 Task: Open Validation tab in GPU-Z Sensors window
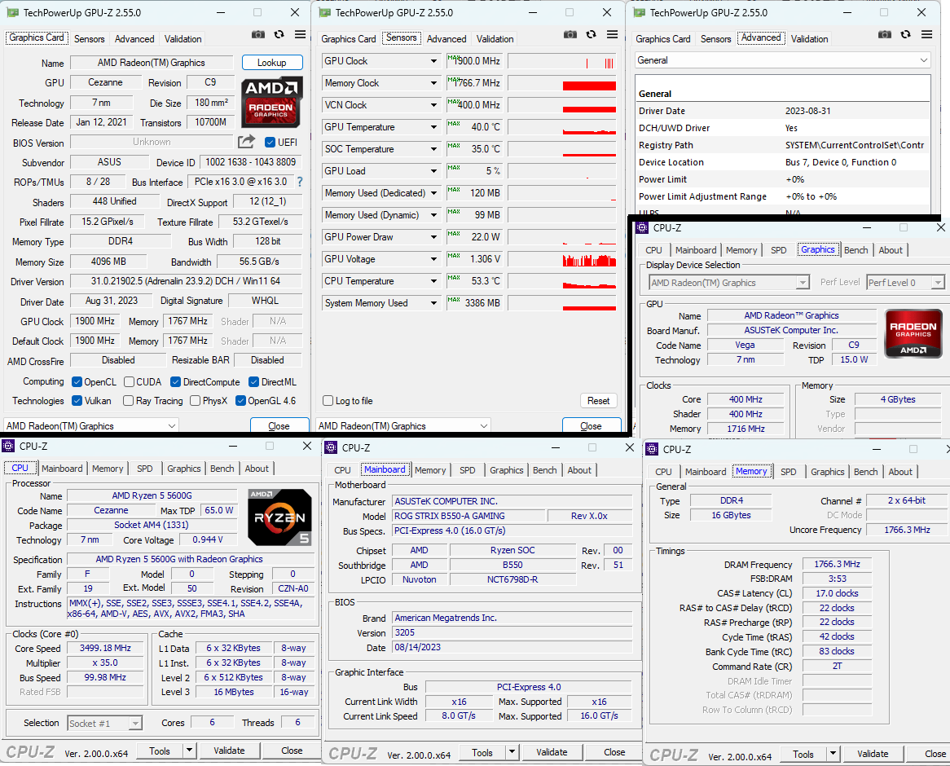coord(495,39)
